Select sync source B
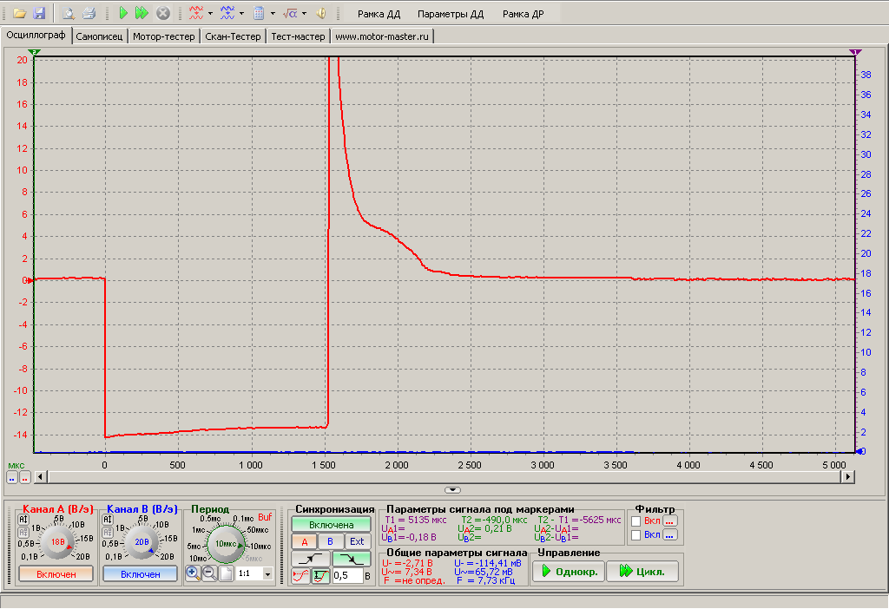Screen dimensions: 889x609 coord(330,541)
